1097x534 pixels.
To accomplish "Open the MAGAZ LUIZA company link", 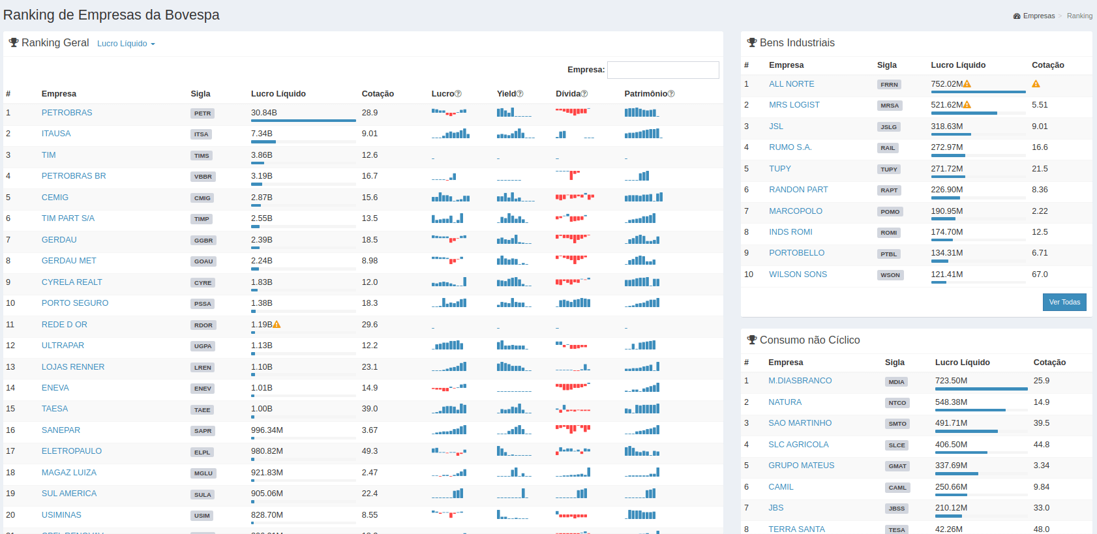I will coord(69,473).
